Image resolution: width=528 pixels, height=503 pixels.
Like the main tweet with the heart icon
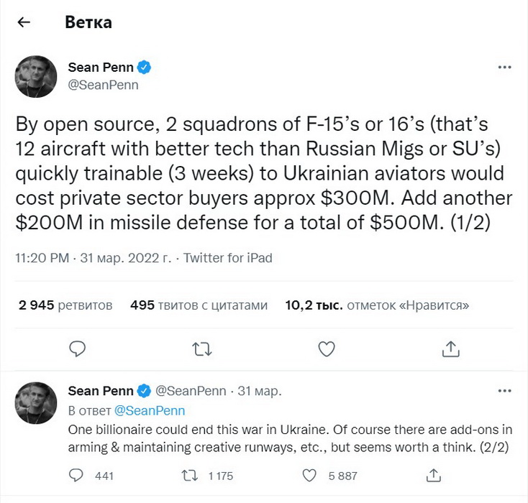[x=327, y=349]
